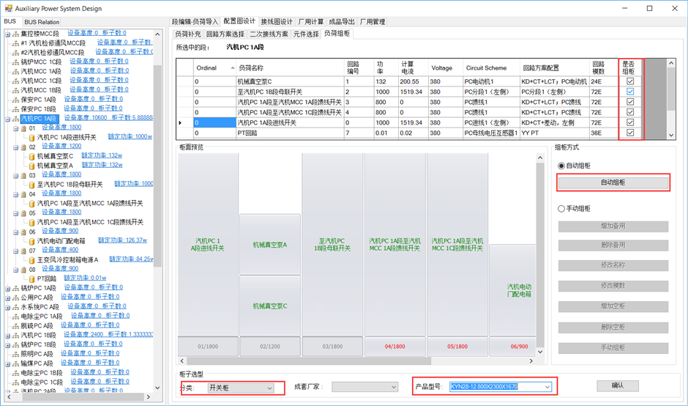Click load icon of 主变风冷控制箱电源A

[x=31, y=260]
